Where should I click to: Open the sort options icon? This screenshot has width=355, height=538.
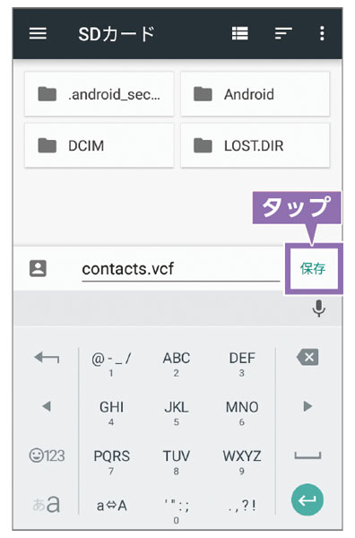[x=283, y=34]
